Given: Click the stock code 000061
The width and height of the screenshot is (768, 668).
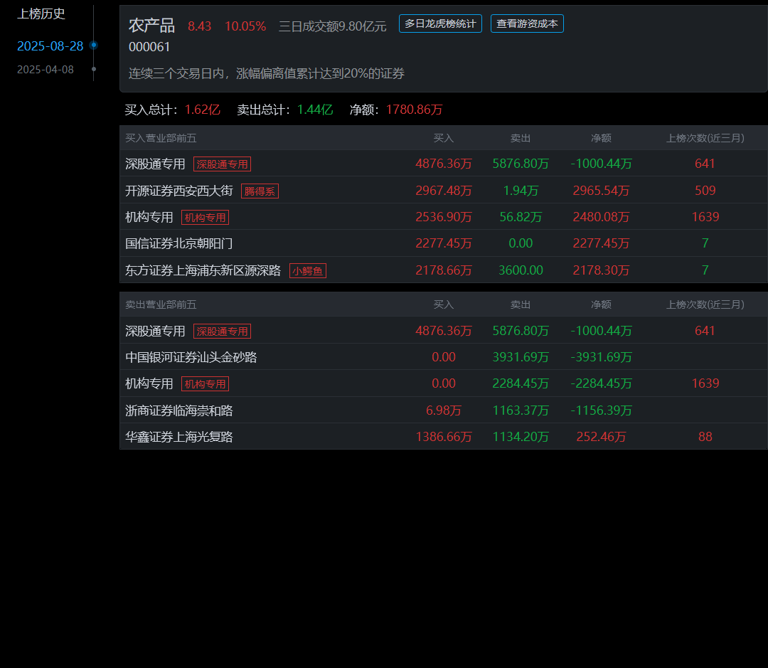Looking at the screenshot, I should (149, 47).
